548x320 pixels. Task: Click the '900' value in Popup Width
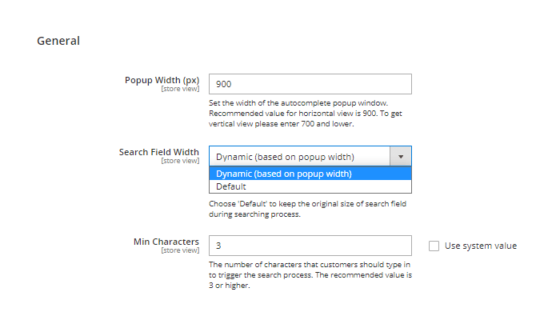[x=224, y=84]
